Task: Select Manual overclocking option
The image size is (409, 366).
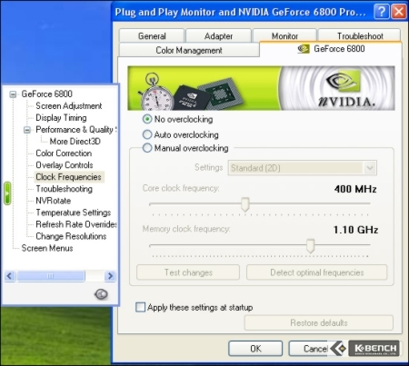Action: [147, 148]
